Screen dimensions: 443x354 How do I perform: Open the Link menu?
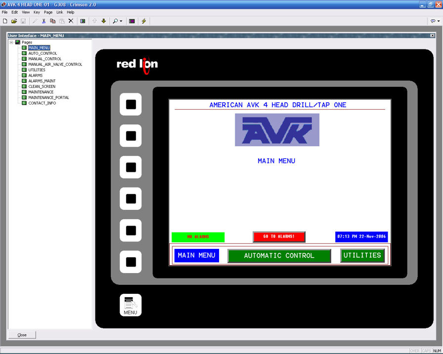click(x=60, y=12)
